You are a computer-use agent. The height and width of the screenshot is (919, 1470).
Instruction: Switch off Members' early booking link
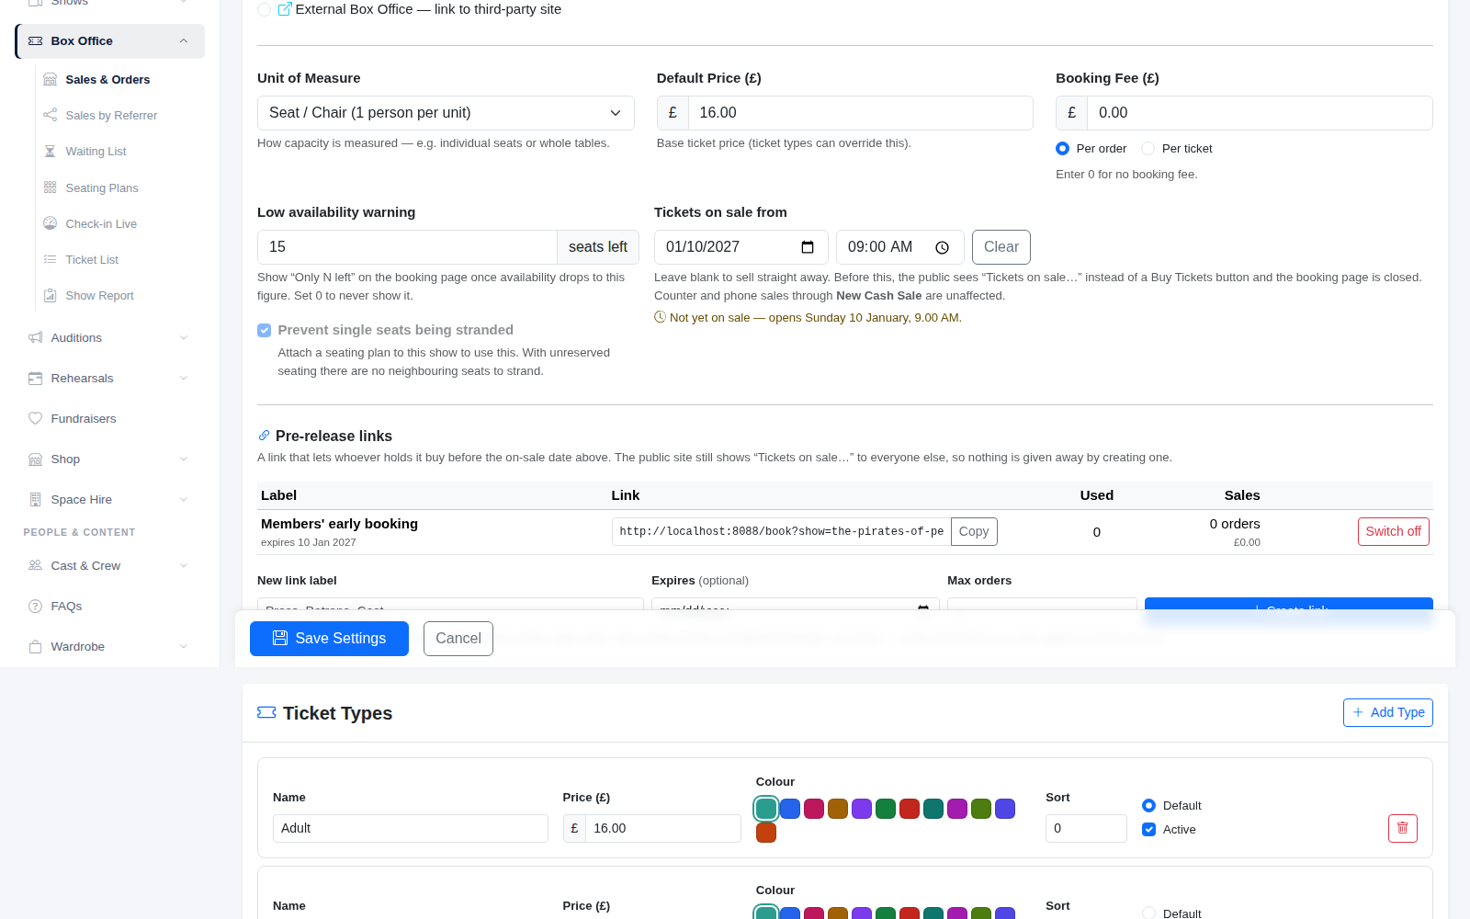coord(1394,531)
